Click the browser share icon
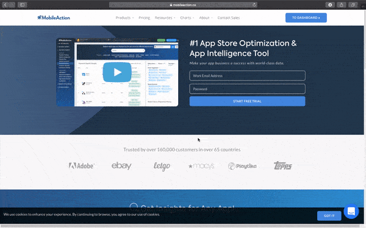 [x=341, y=5]
